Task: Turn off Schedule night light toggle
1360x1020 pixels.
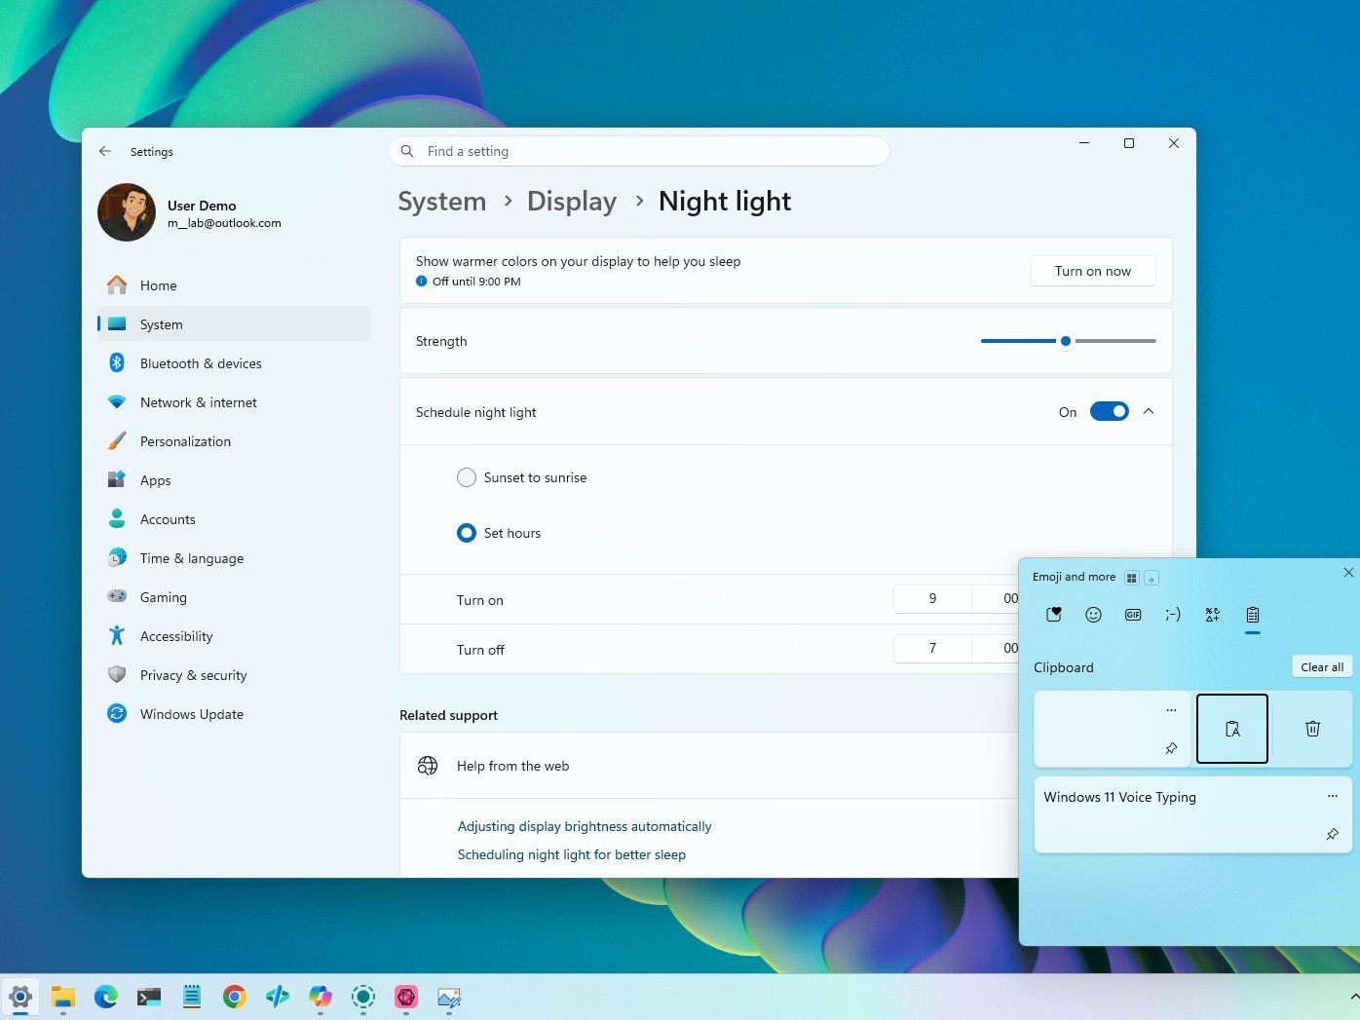Action: pyautogui.click(x=1109, y=411)
